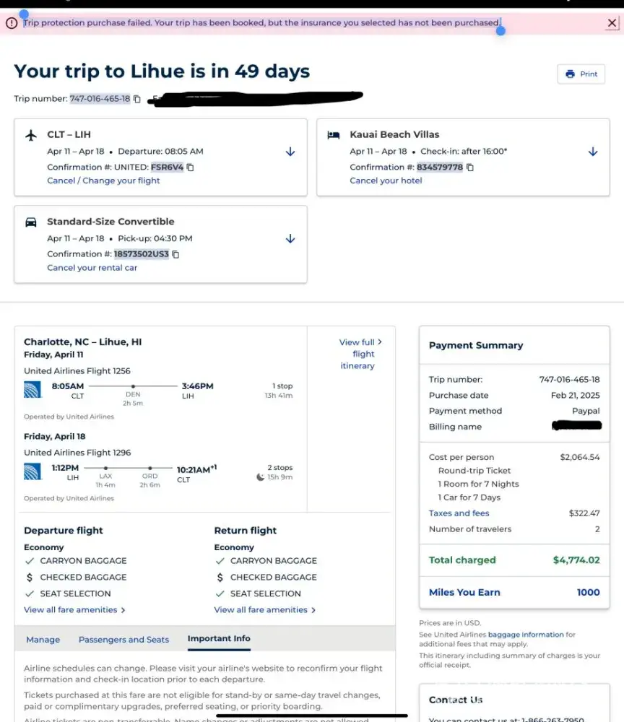Copy the trip number with copy icon
624x722 pixels.
point(137,99)
